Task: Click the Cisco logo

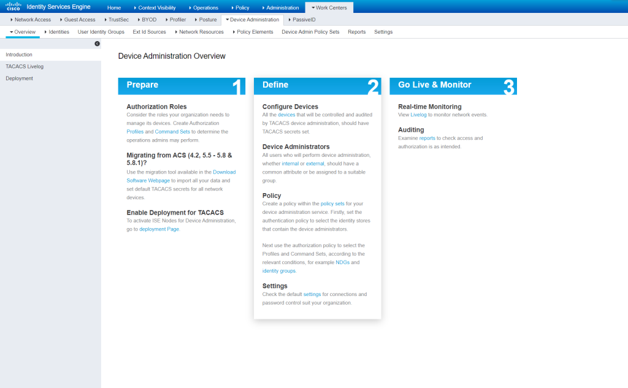Action: tap(13, 6)
